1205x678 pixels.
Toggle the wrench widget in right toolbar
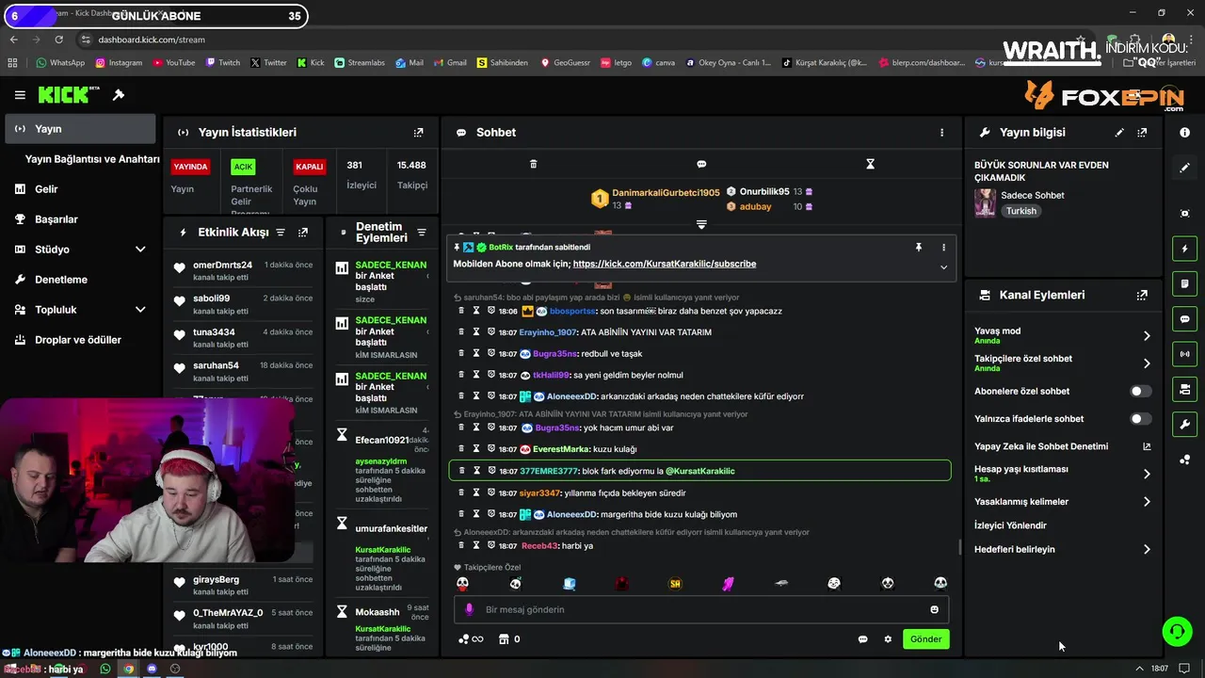point(1184,424)
